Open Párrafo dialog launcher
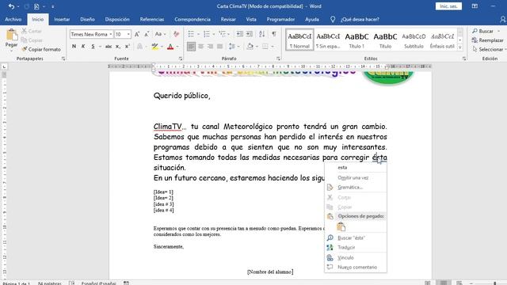The image size is (507, 285). click(x=278, y=59)
